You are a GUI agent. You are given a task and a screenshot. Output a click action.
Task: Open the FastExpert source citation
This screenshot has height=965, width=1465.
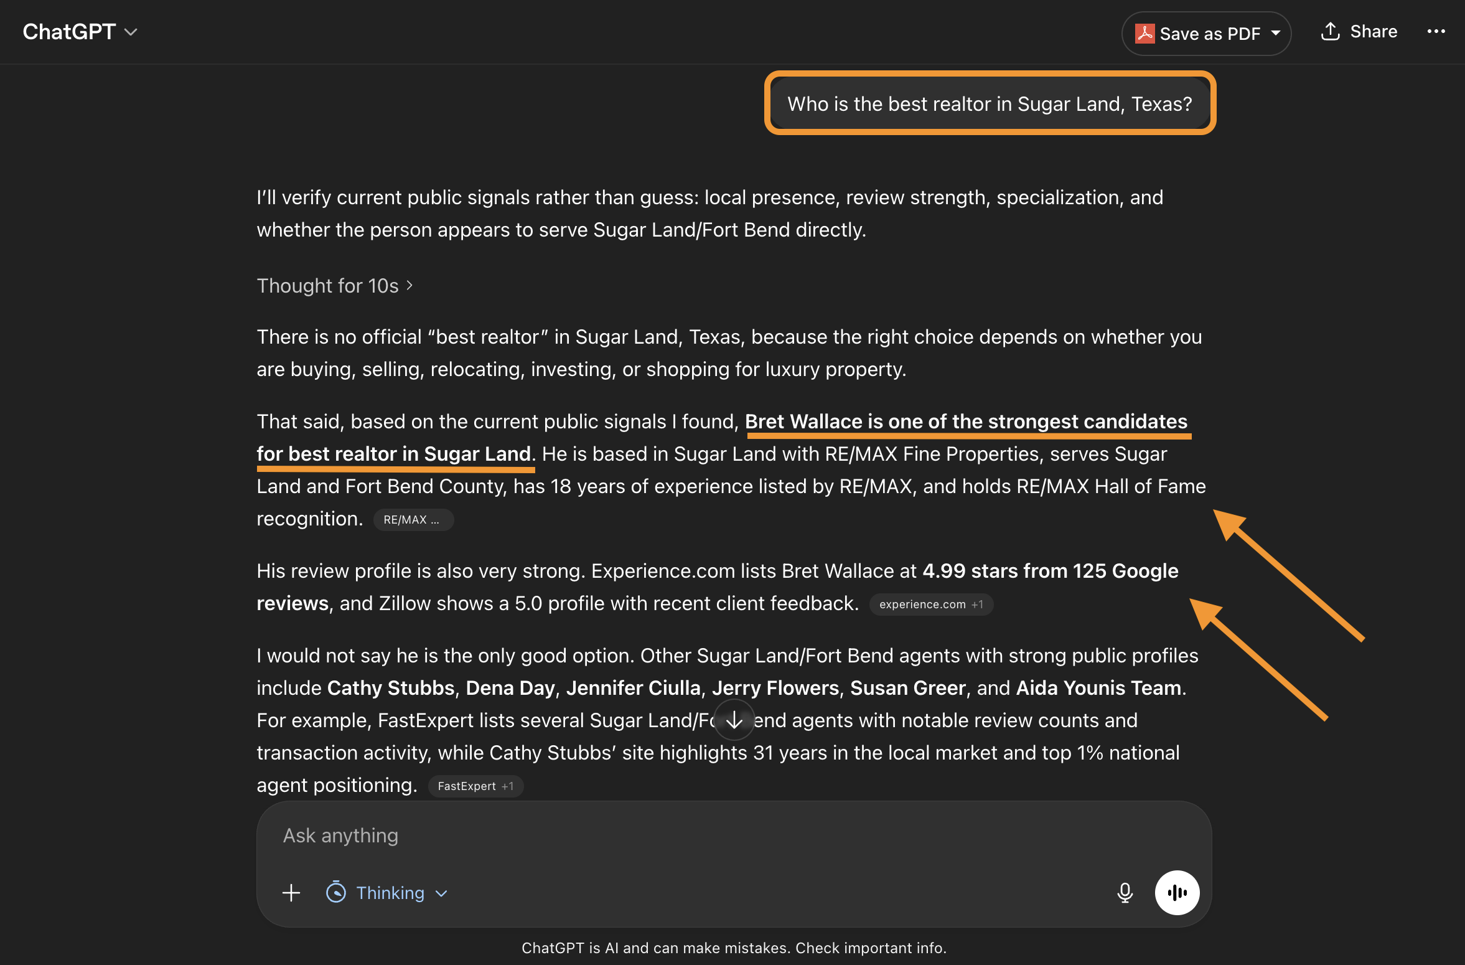[475, 786]
